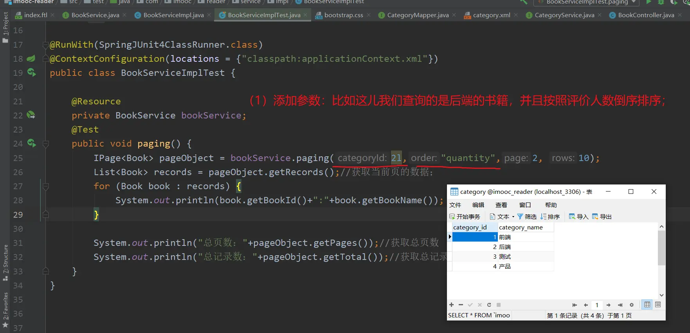Click the refresh icon in the table footer
Screen dimensions: 690x333
pos(489,305)
